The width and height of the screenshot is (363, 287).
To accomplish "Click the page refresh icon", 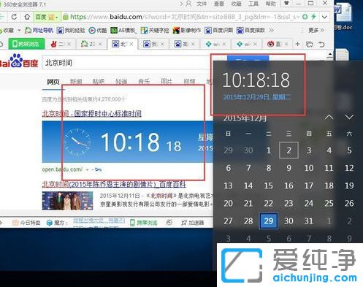I will point(14,17).
